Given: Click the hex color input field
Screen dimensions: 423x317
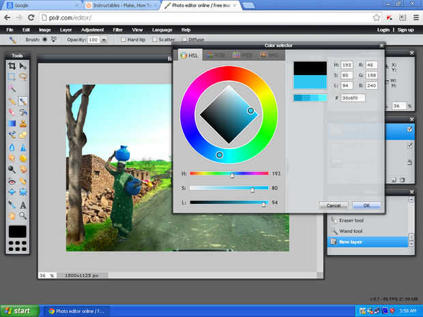Looking at the screenshot, I should point(353,98).
